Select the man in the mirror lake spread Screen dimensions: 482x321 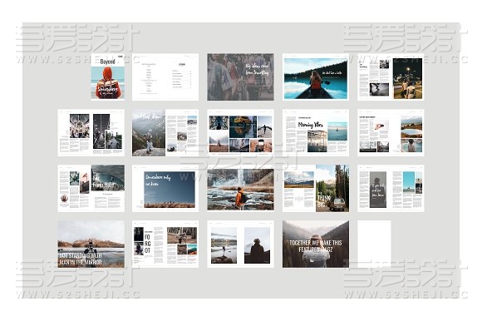pos(91,244)
